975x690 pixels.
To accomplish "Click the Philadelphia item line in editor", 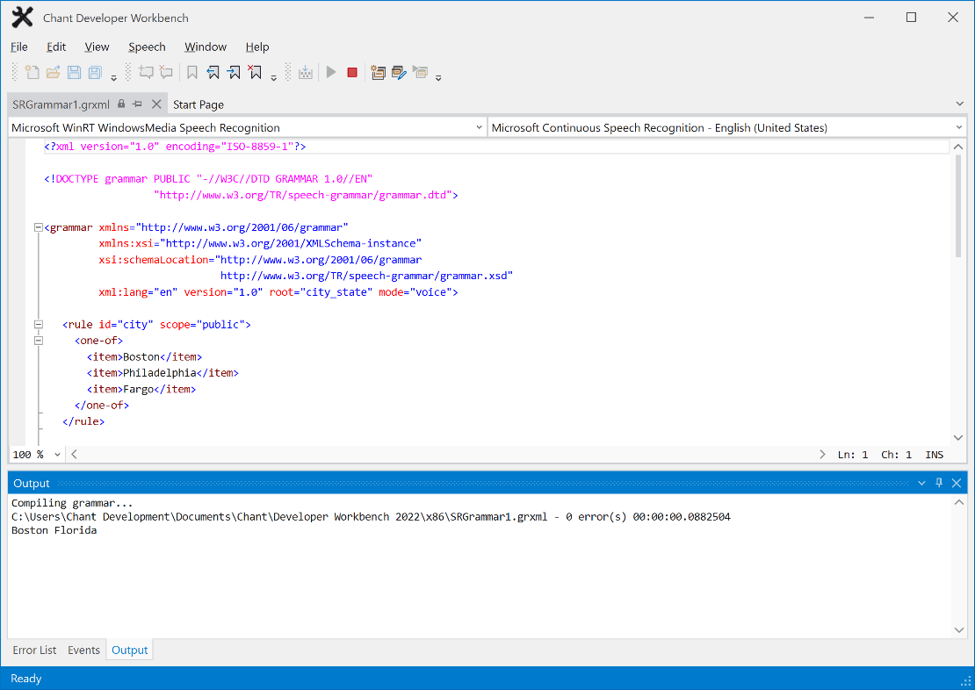I will click(x=162, y=373).
